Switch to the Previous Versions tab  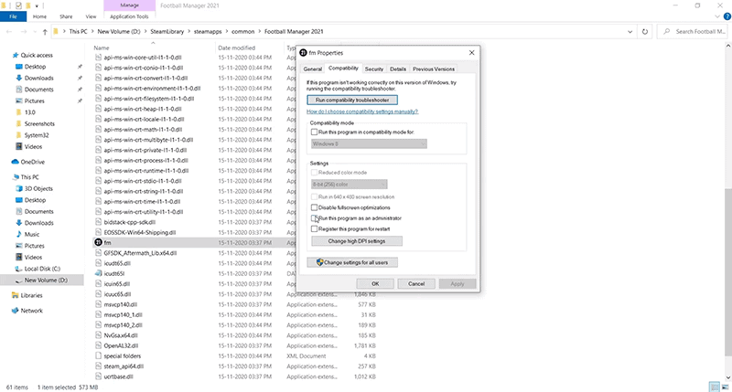[433, 69]
